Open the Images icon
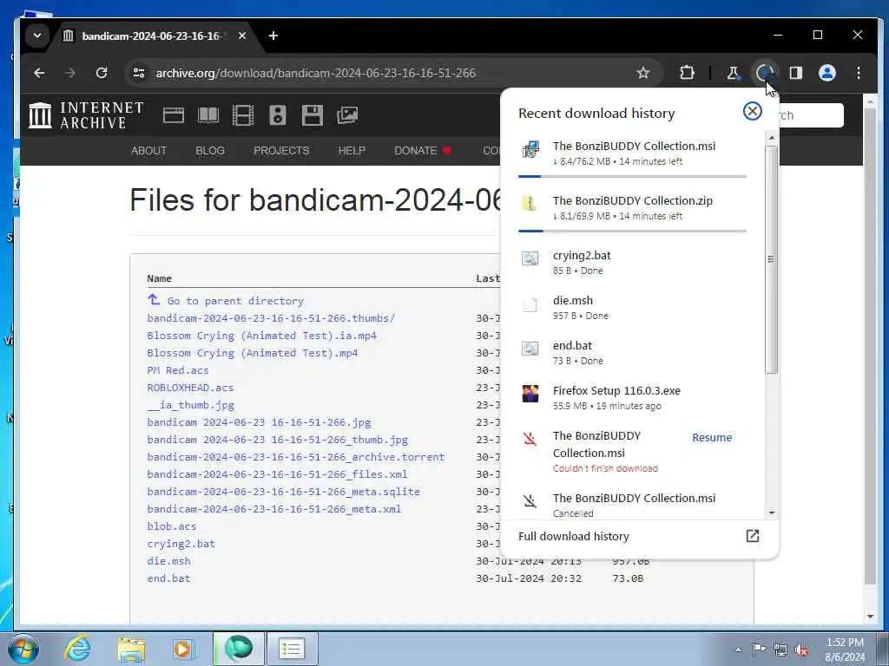 click(347, 115)
